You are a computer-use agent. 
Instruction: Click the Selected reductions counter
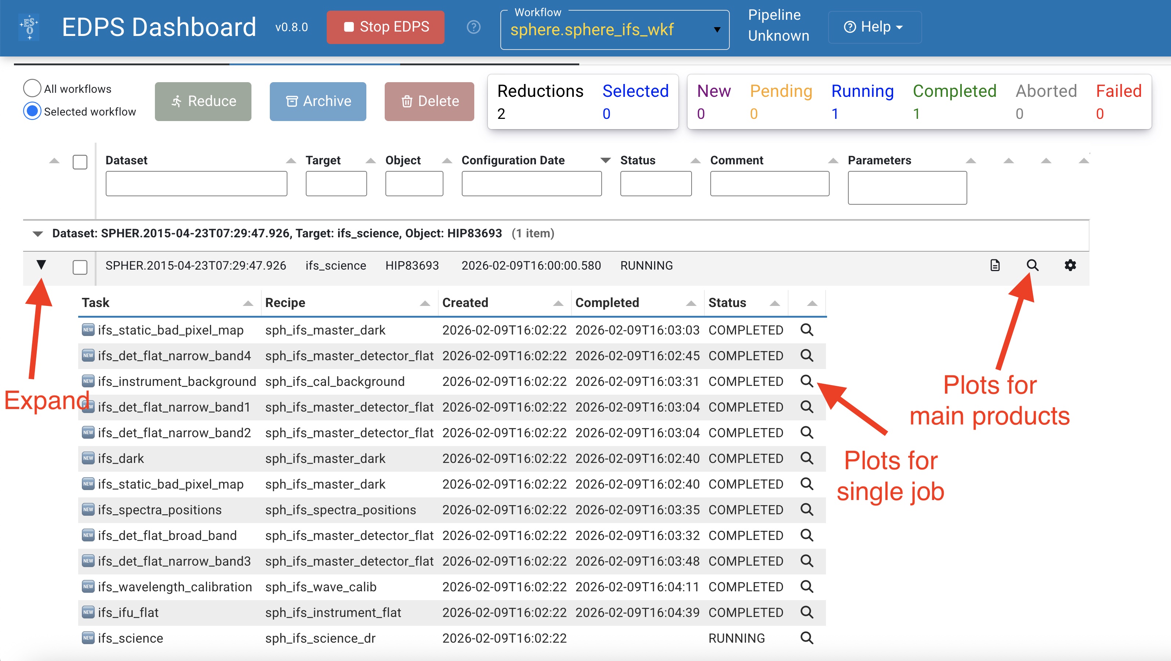coord(635,102)
